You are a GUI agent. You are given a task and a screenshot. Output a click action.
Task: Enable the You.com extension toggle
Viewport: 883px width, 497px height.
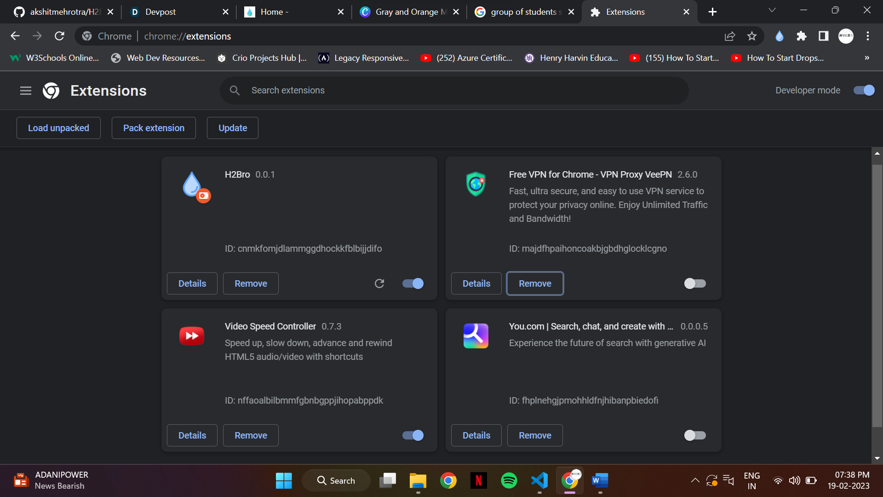(694, 435)
